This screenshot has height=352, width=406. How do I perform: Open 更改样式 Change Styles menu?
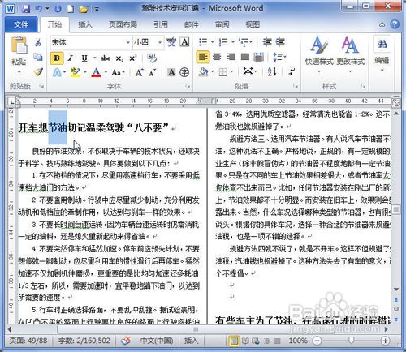click(x=351, y=55)
